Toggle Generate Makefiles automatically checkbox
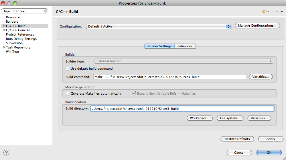The width and height of the screenshot is (286, 160). (68, 93)
